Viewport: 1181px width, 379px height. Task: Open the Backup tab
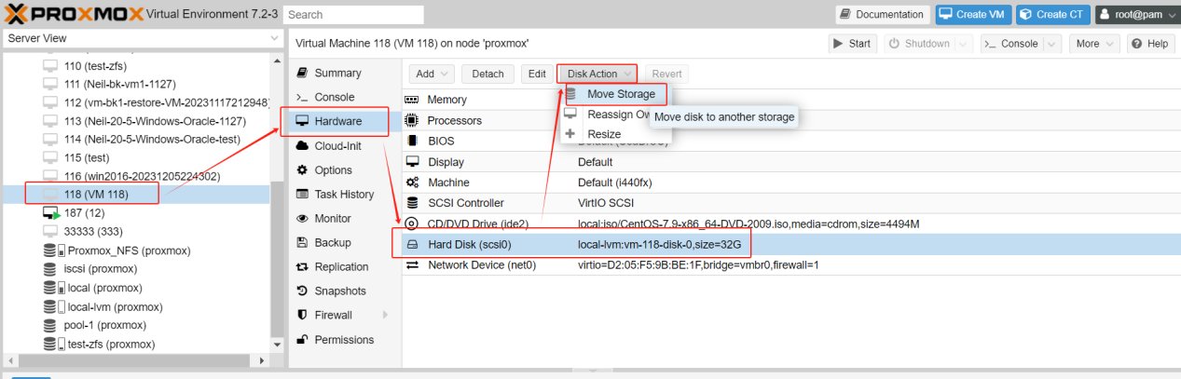tap(345, 243)
